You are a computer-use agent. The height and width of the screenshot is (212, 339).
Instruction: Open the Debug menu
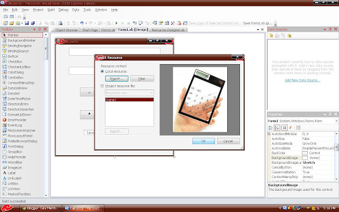[64, 10]
